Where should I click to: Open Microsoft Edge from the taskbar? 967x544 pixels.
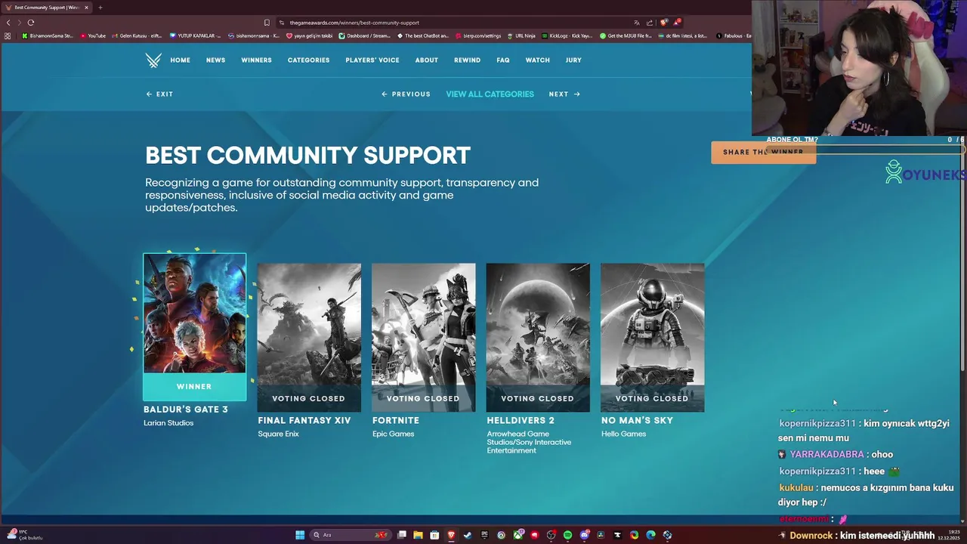tap(650, 535)
